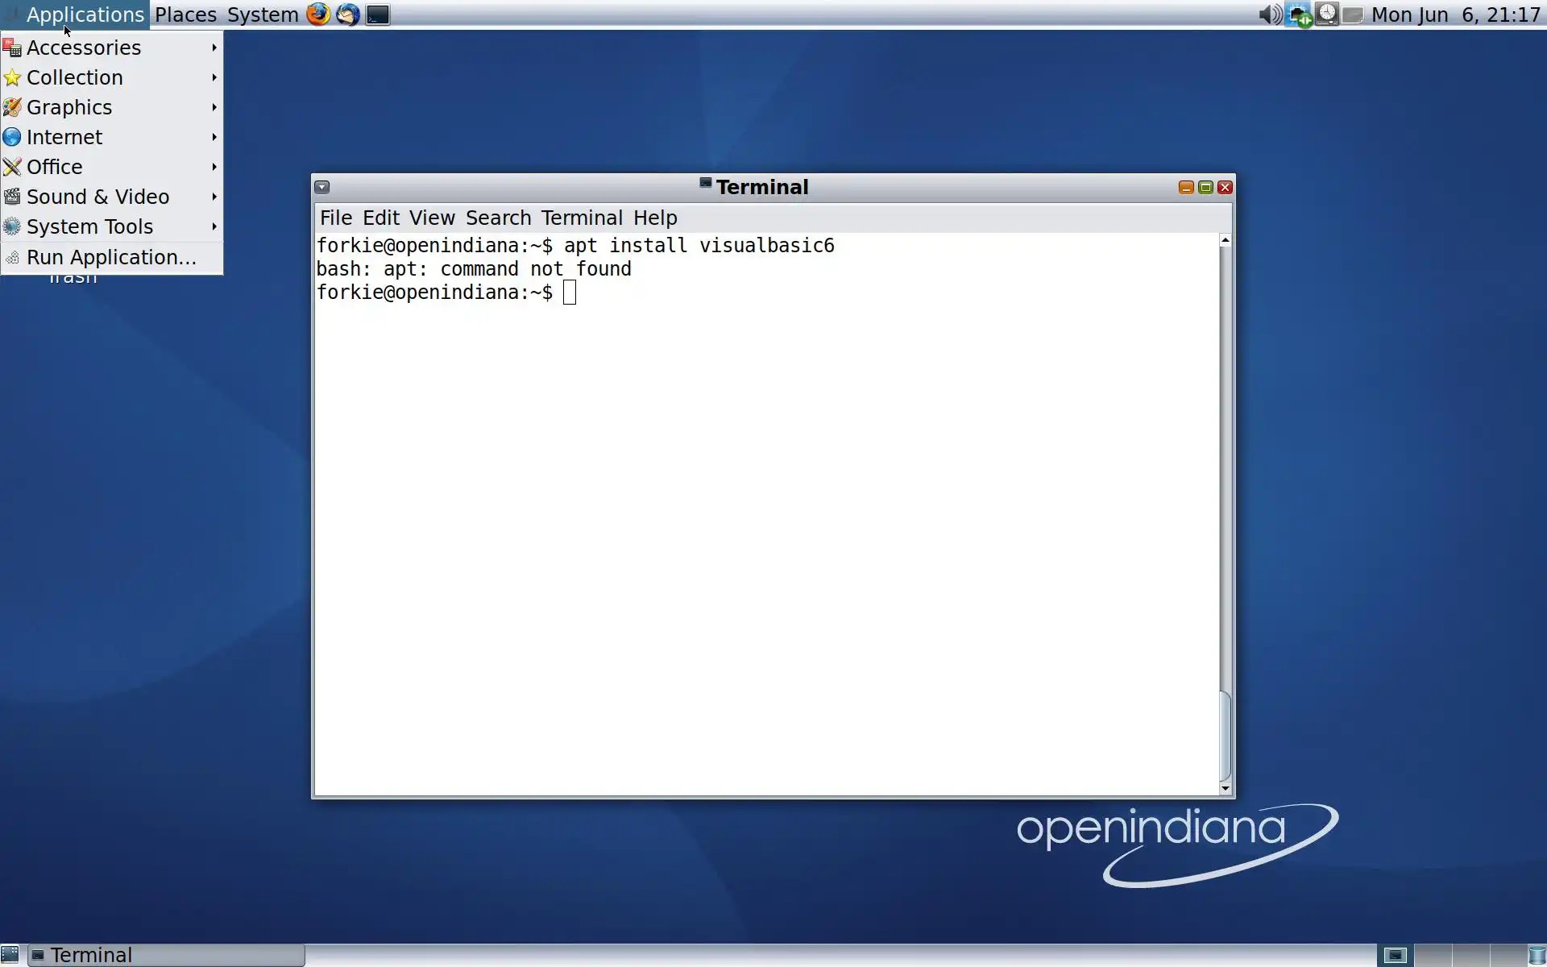This screenshot has width=1547, height=967.
Task: Click the Trash icon in bottom panel
Action: point(1537,955)
